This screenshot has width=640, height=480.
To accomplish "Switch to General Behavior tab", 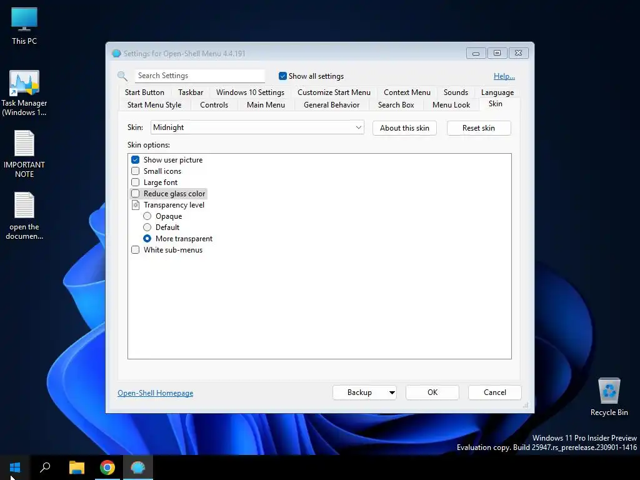I will pyautogui.click(x=331, y=105).
